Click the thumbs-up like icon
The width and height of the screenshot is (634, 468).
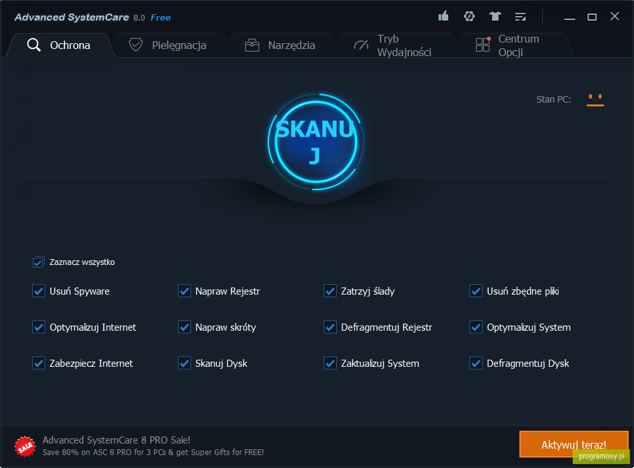pos(444,16)
